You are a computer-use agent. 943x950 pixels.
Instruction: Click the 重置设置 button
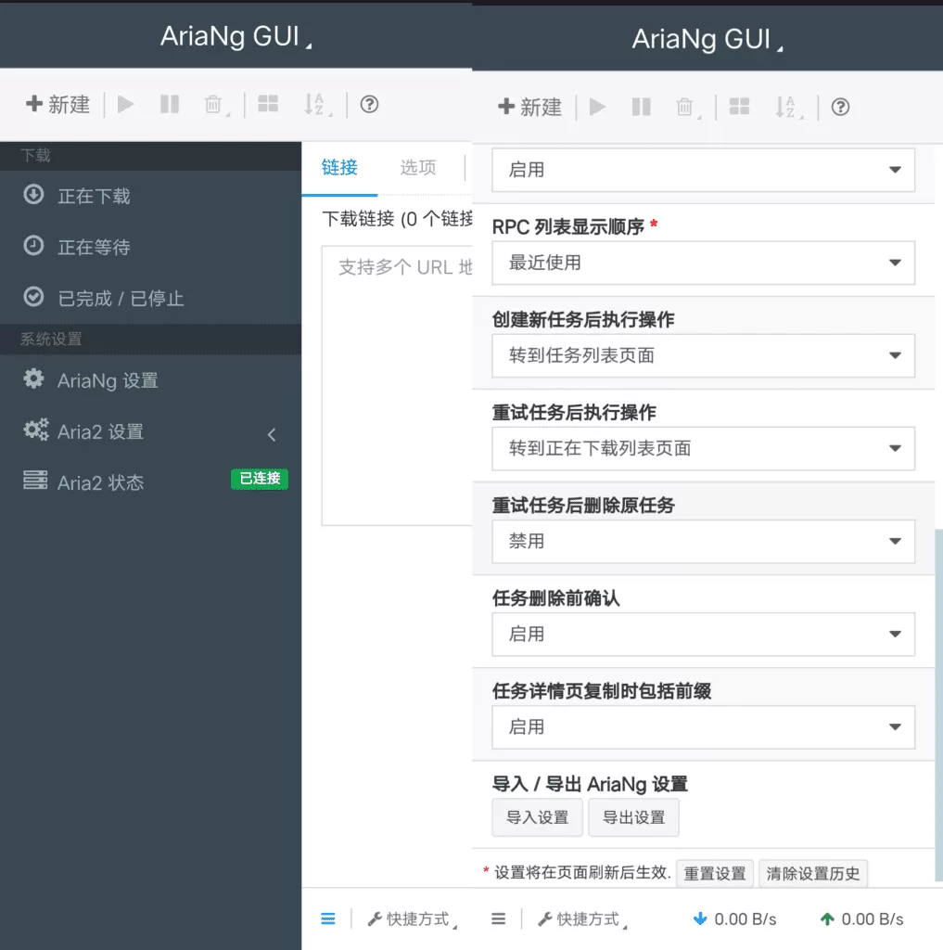point(715,874)
